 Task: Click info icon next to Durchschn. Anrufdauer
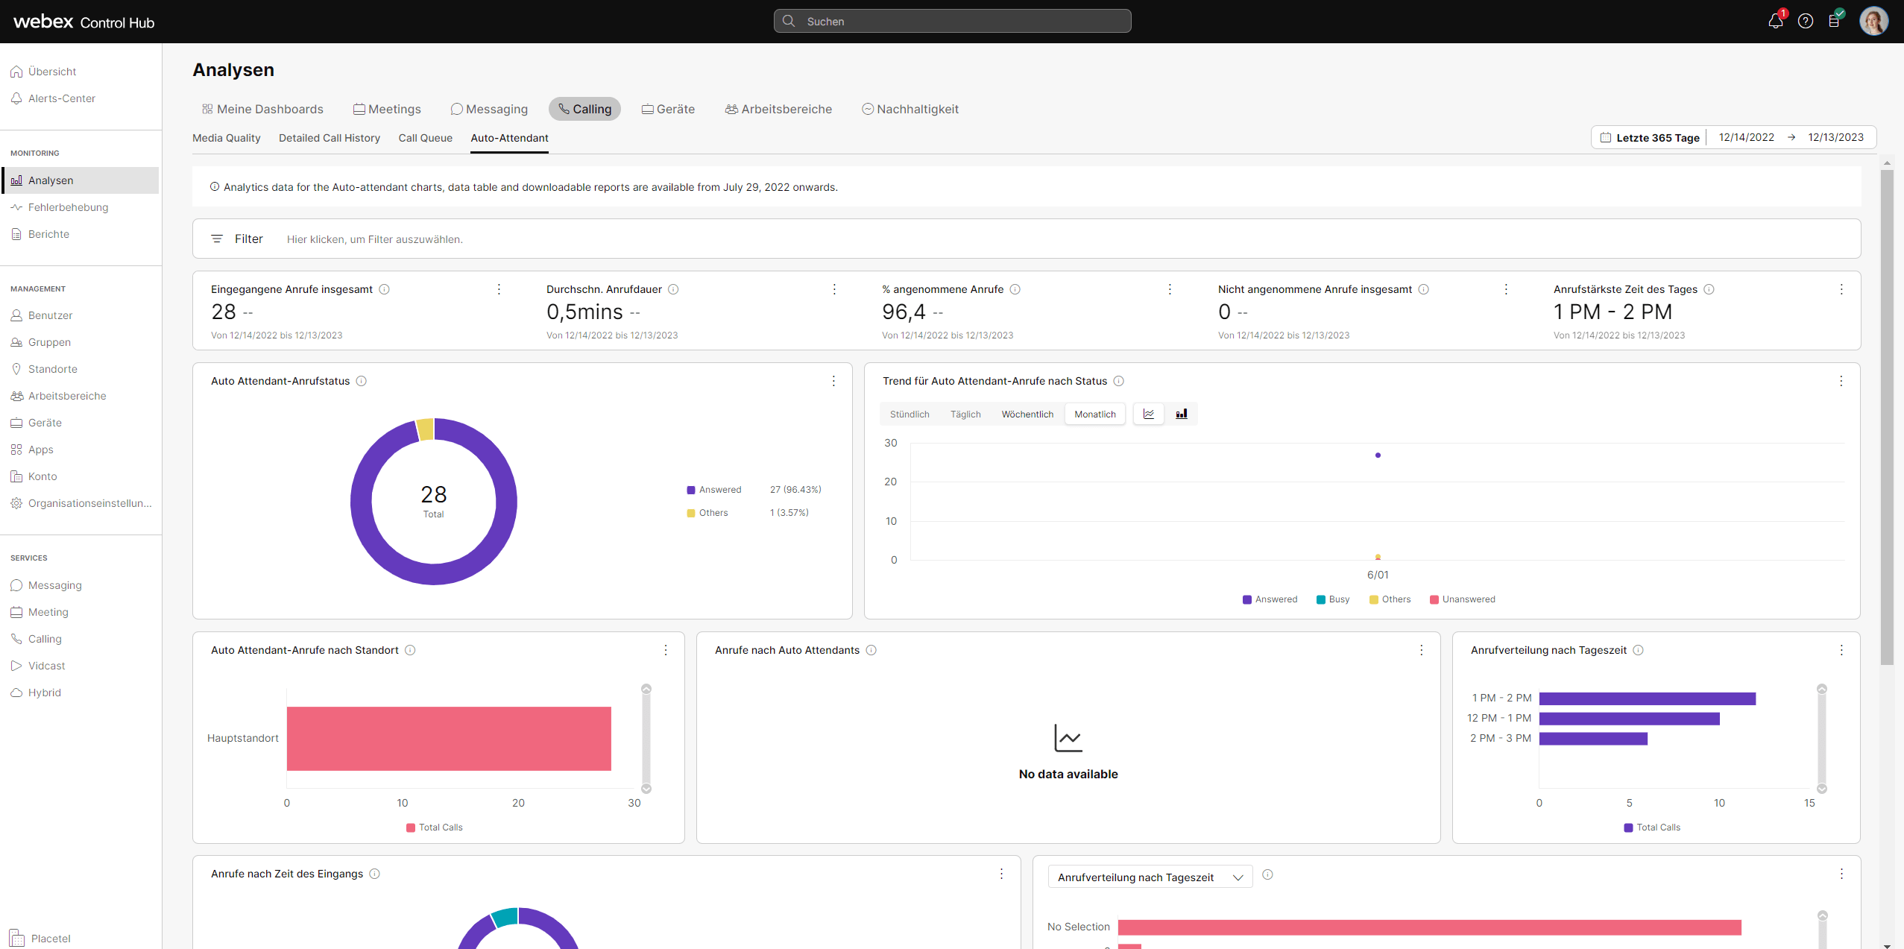pyautogui.click(x=673, y=289)
